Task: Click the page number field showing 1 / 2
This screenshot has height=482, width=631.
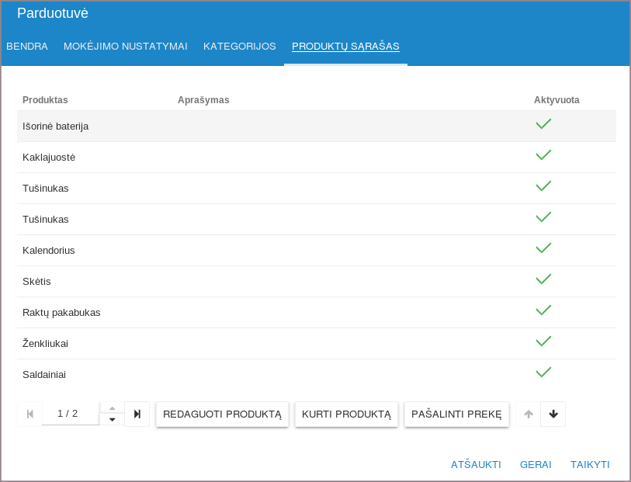Action: click(x=70, y=414)
